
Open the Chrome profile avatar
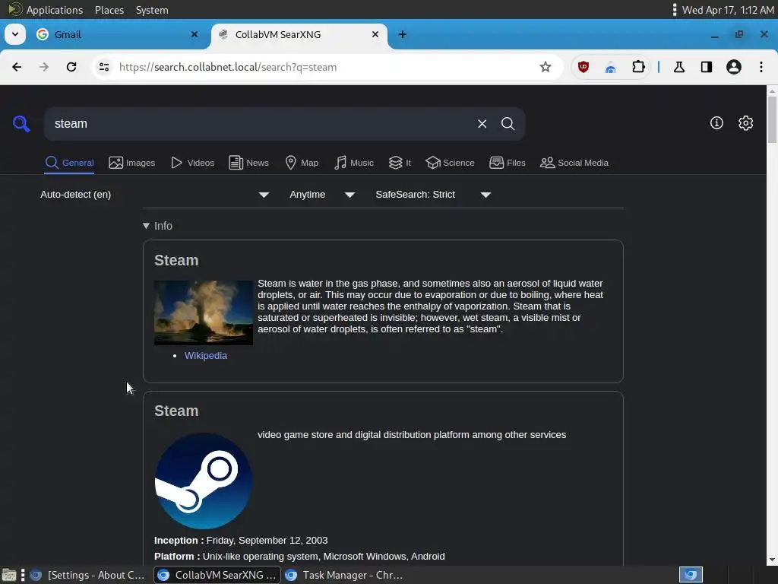click(x=734, y=67)
